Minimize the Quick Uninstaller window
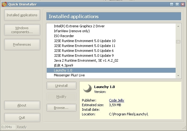187x131 pixels. tap(172, 4)
